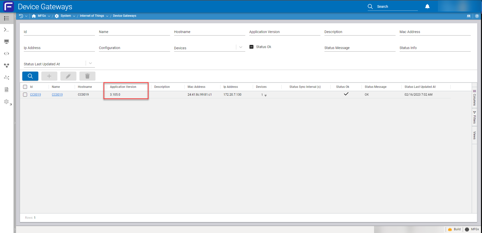Select the CC0019 row checkbox

coord(25,95)
